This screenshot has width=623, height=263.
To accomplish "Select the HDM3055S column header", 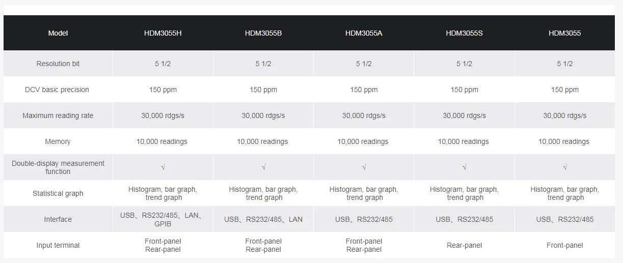I will click(x=464, y=33).
